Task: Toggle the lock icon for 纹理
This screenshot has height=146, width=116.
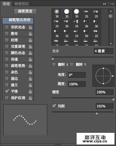Action: point(30,40)
